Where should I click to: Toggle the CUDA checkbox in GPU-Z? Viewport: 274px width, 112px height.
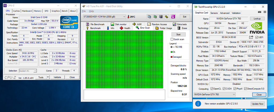click(x=224, y=89)
